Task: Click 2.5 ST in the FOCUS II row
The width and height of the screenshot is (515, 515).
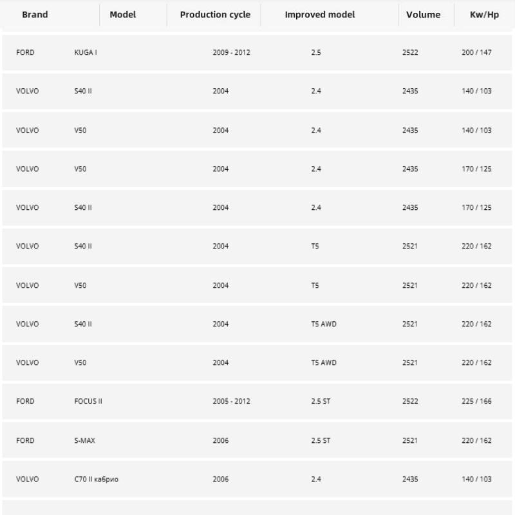Action: (x=321, y=402)
